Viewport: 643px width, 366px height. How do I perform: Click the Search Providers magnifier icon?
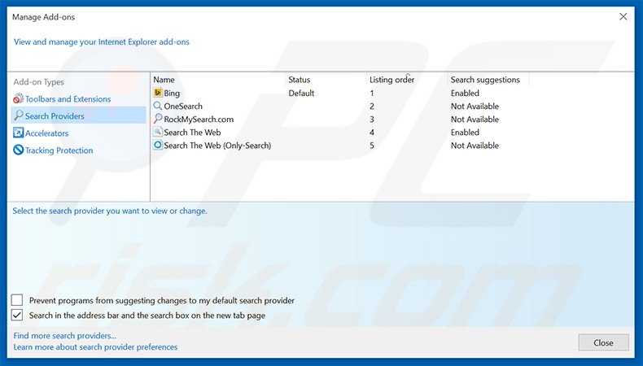(x=18, y=115)
